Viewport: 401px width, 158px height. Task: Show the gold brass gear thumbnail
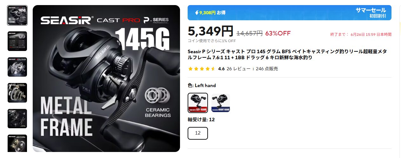[17, 144]
